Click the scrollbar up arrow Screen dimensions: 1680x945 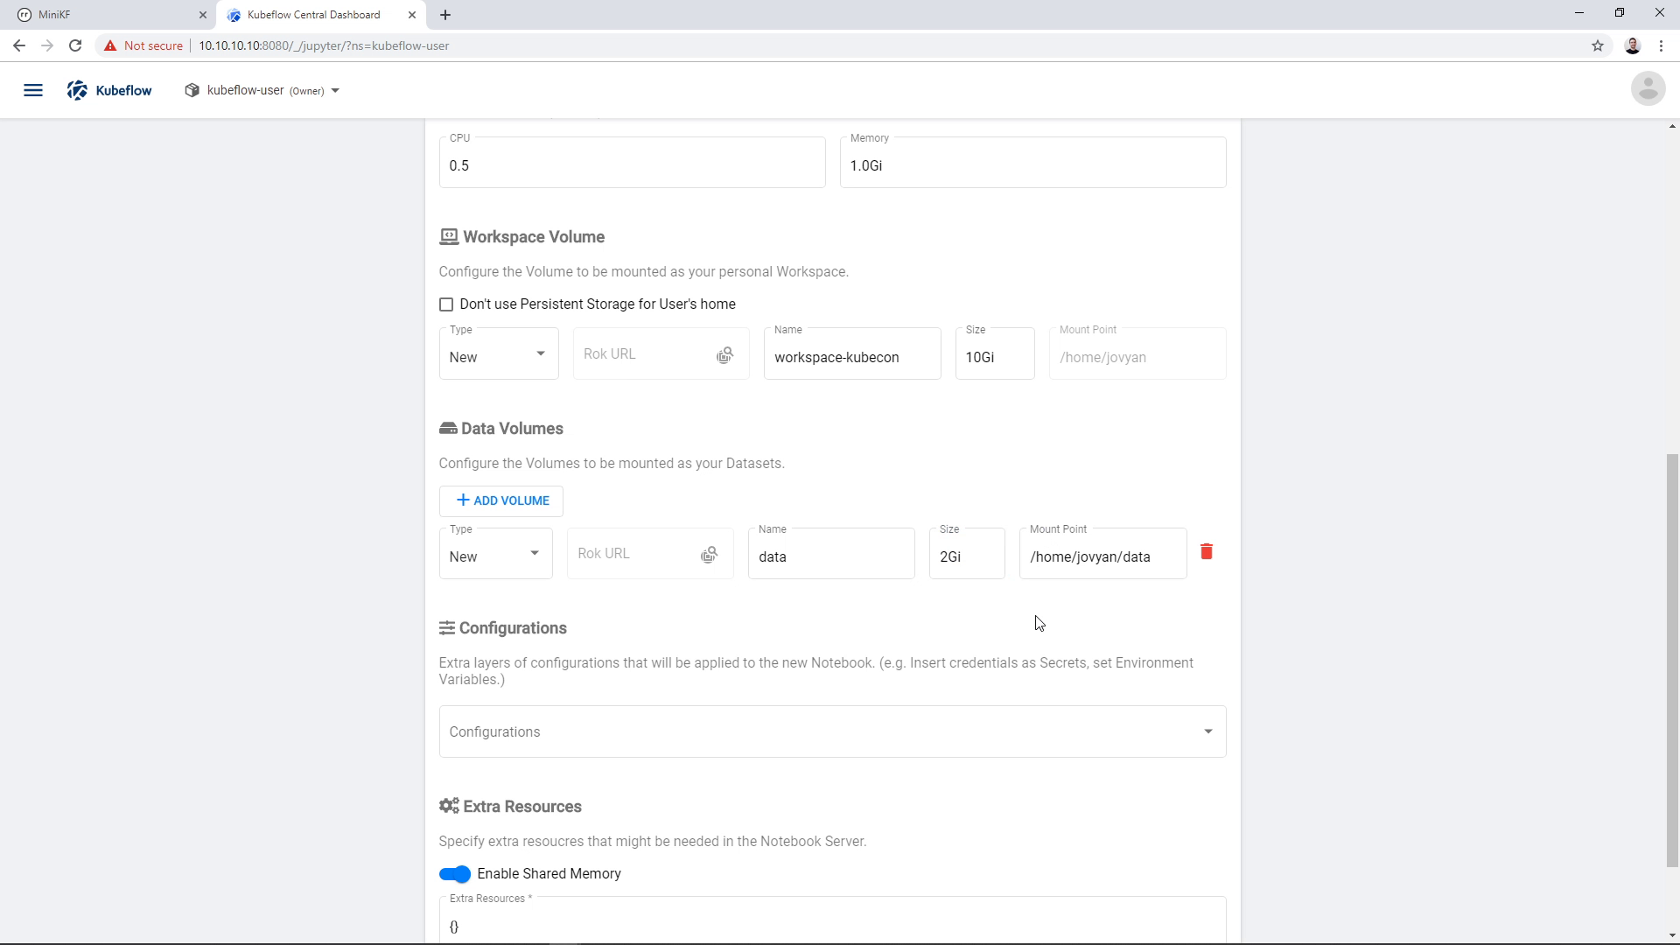1672,127
